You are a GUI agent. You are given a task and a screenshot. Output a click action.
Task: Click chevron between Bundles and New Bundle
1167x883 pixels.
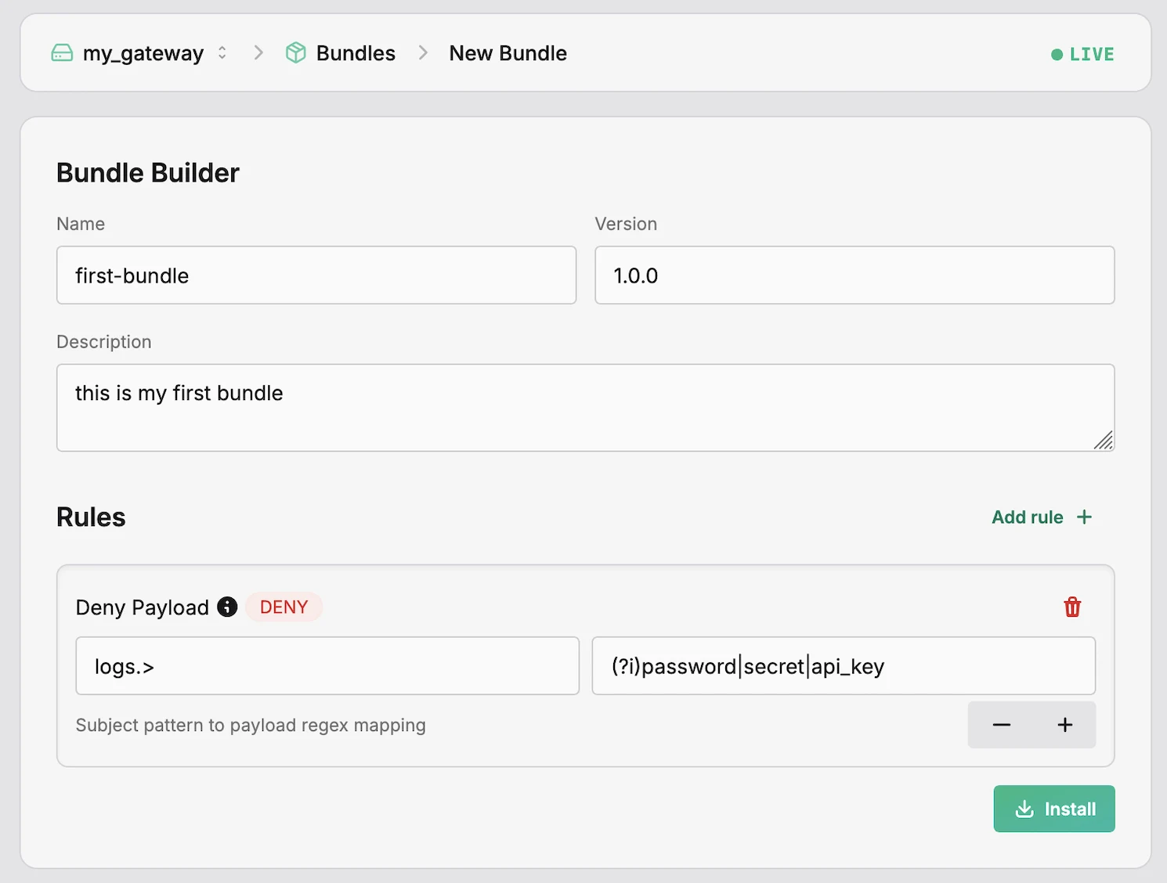(x=423, y=52)
